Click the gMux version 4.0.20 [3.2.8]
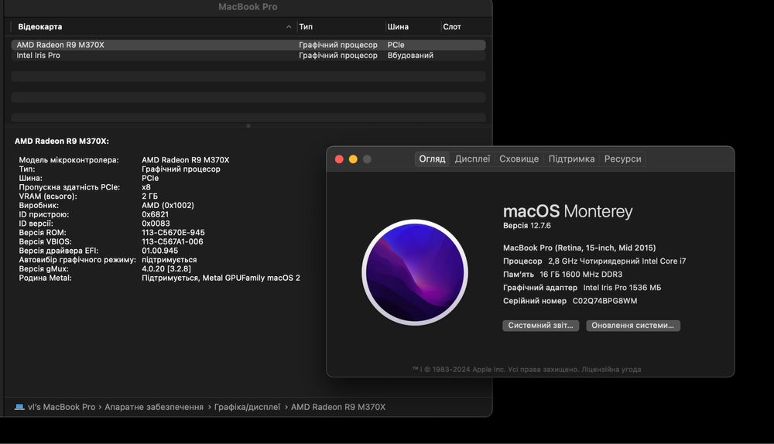Image resolution: width=774 pixels, height=444 pixels. tap(166, 269)
